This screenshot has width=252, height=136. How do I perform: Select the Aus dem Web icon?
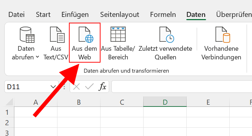coord(86,35)
